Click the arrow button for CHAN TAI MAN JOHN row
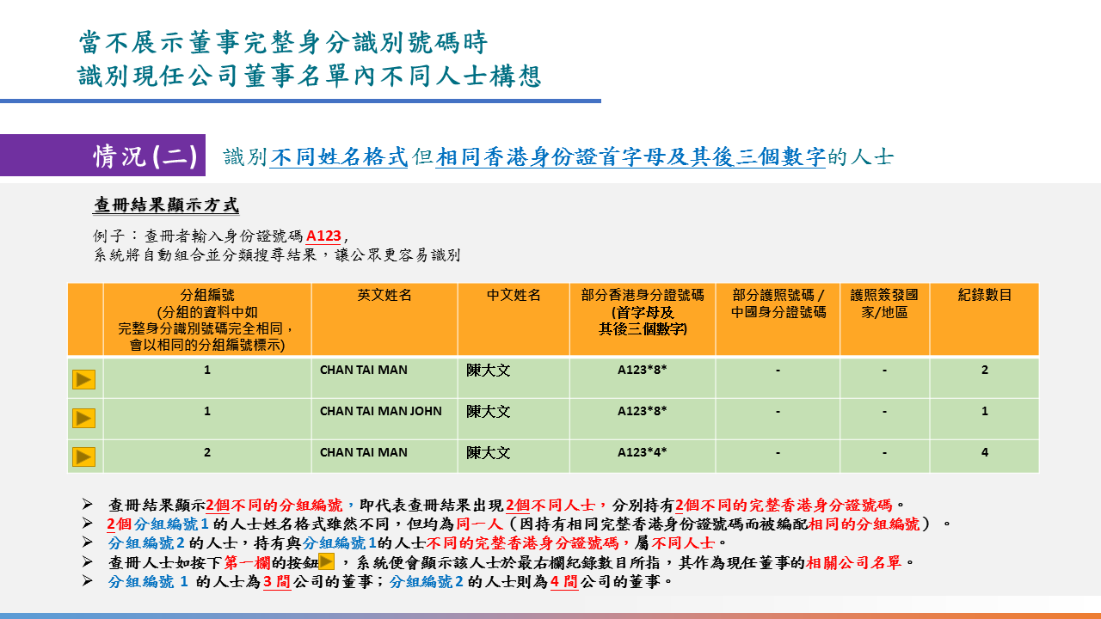1101x619 pixels. click(83, 418)
